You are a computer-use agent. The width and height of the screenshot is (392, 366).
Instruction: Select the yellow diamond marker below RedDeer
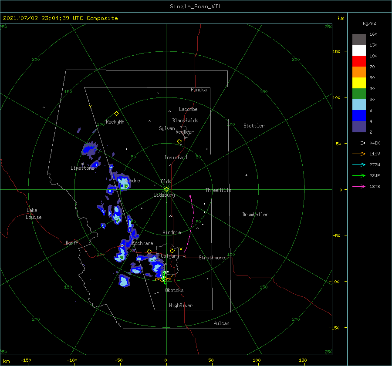(x=179, y=141)
